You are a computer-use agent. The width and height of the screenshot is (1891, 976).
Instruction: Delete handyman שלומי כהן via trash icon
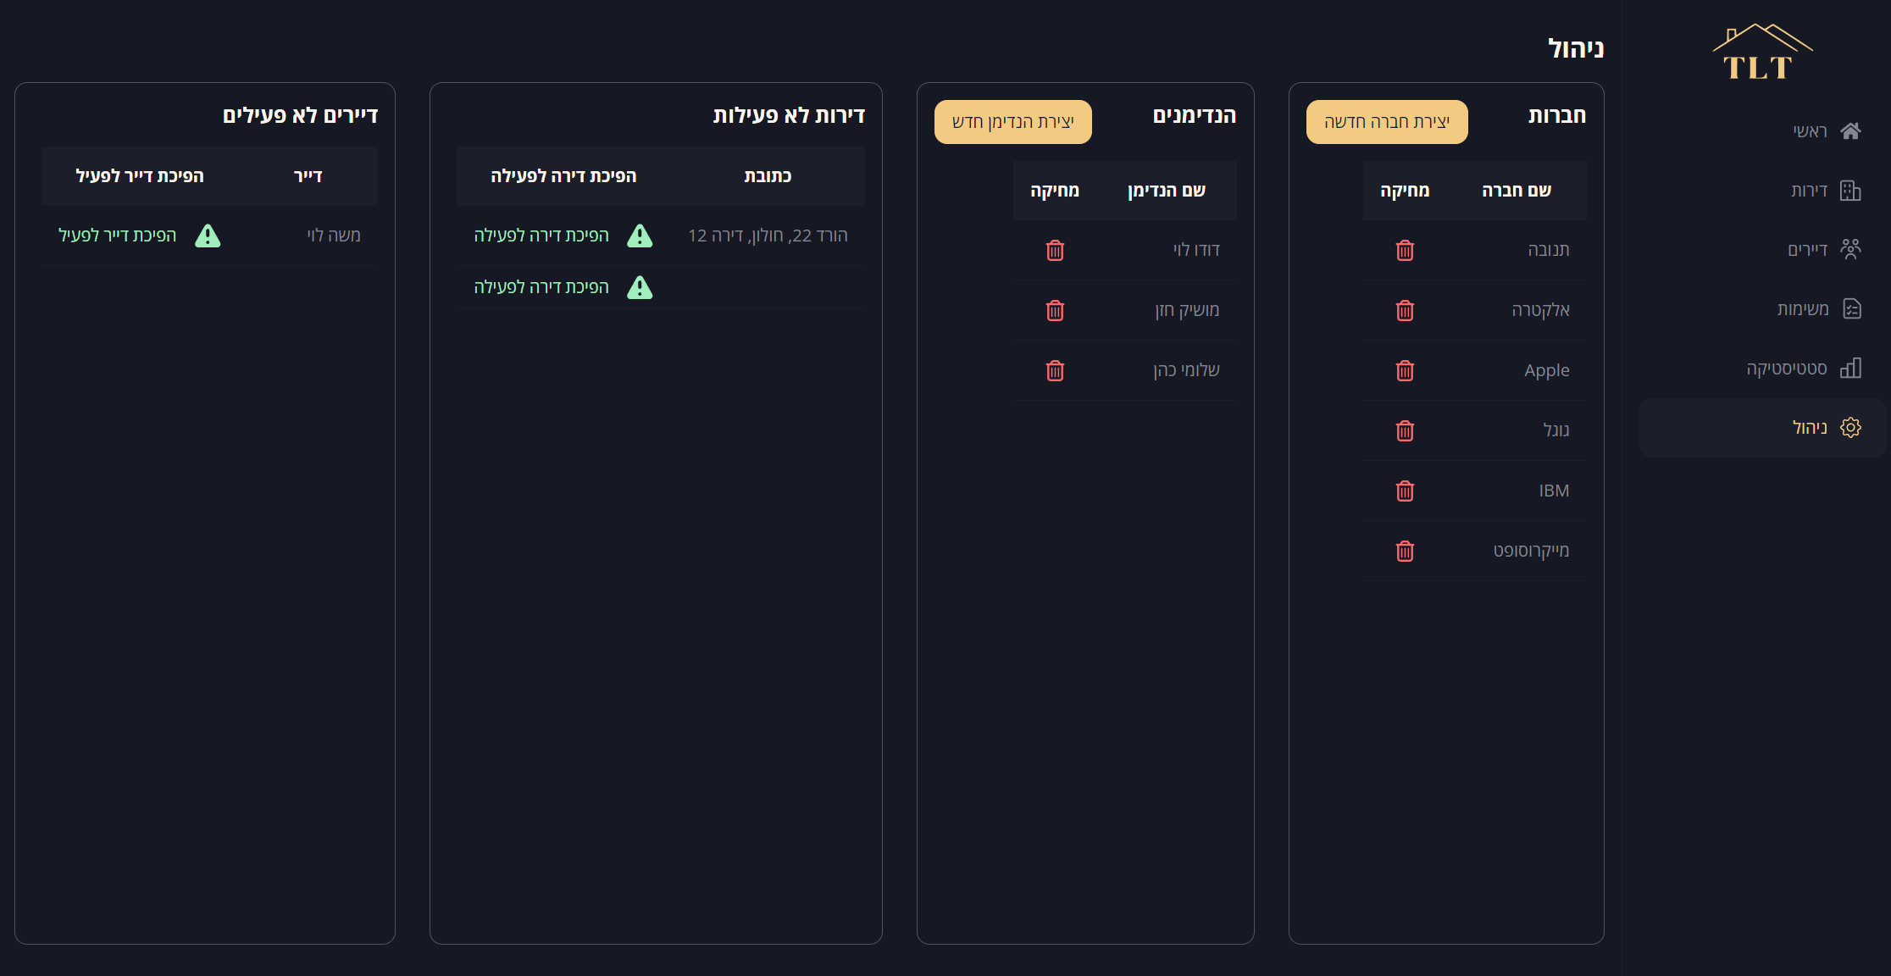click(1055, 370)
